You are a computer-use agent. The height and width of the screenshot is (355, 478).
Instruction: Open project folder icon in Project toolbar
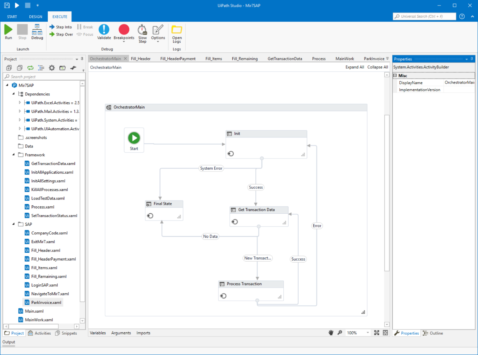[x=62, y=68]
